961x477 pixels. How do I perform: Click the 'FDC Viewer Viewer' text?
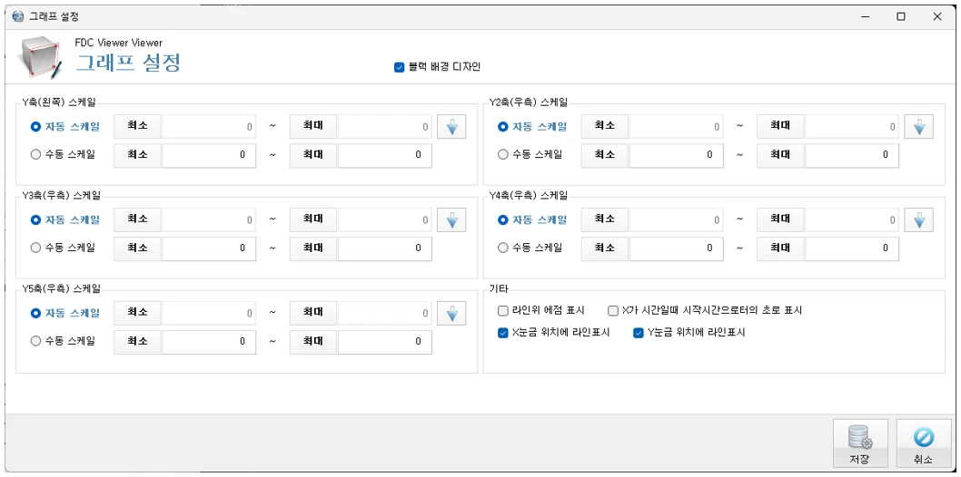point(119,43)
